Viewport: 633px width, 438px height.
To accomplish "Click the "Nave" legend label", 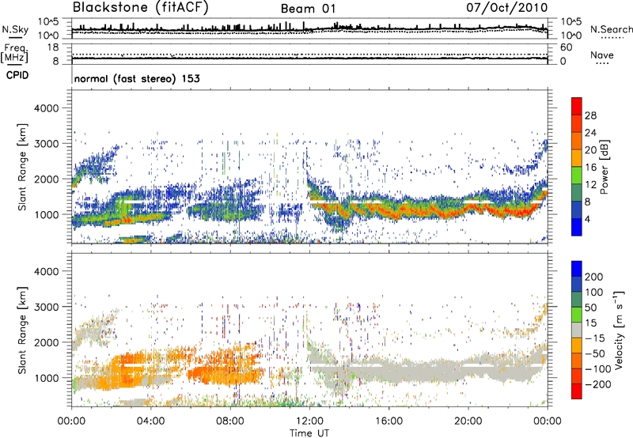I will 602,55.
